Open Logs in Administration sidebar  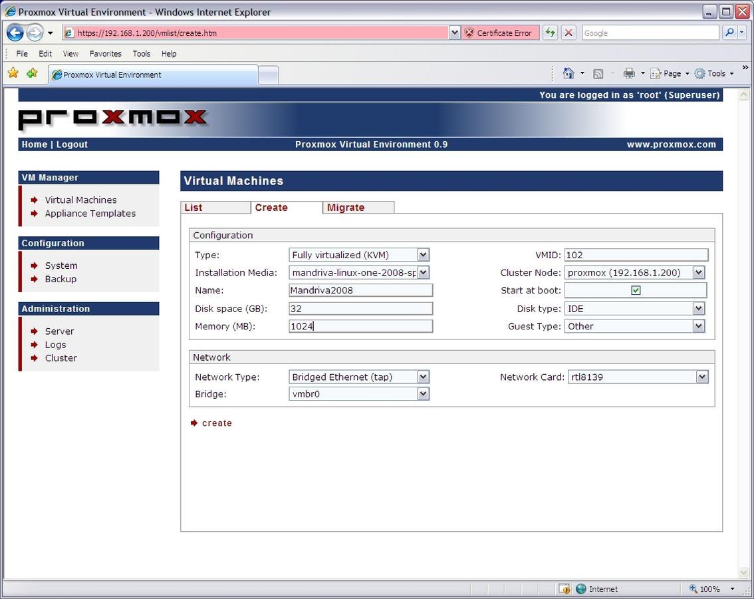[55, 345]
